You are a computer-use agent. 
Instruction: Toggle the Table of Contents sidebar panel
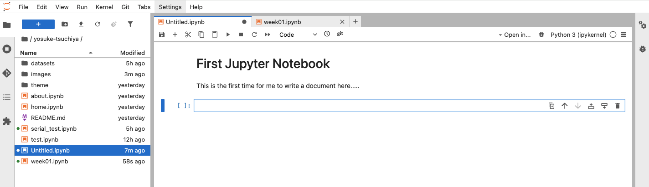[x=7, y=97]
